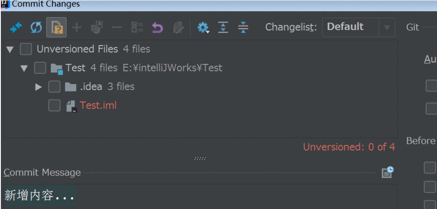Click the Expand All icon
The height and width of the screenshot is (209, 437).
[223, 27]
